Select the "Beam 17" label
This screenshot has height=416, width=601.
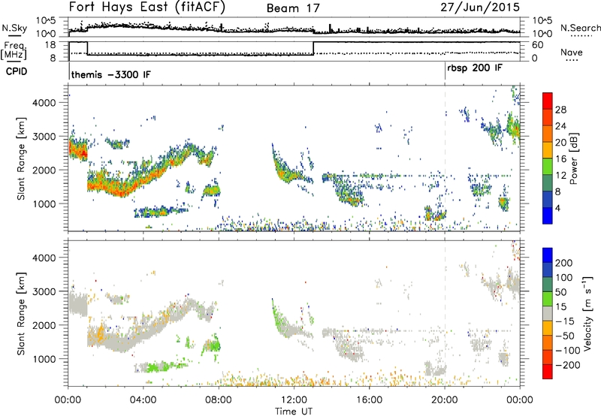tap(293, 8)
